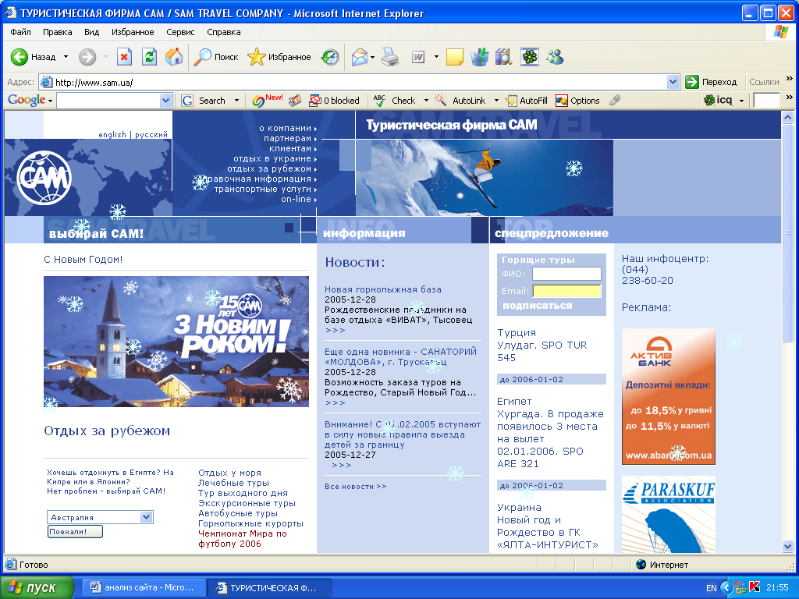Open the Вид menu

tap(92, 32)
